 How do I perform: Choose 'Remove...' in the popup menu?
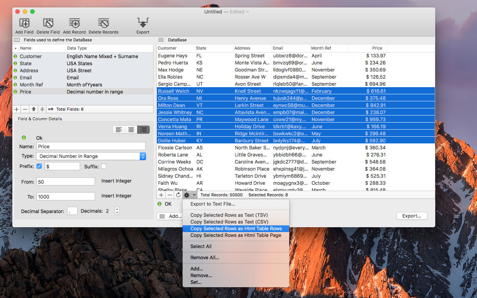(236, 276)
